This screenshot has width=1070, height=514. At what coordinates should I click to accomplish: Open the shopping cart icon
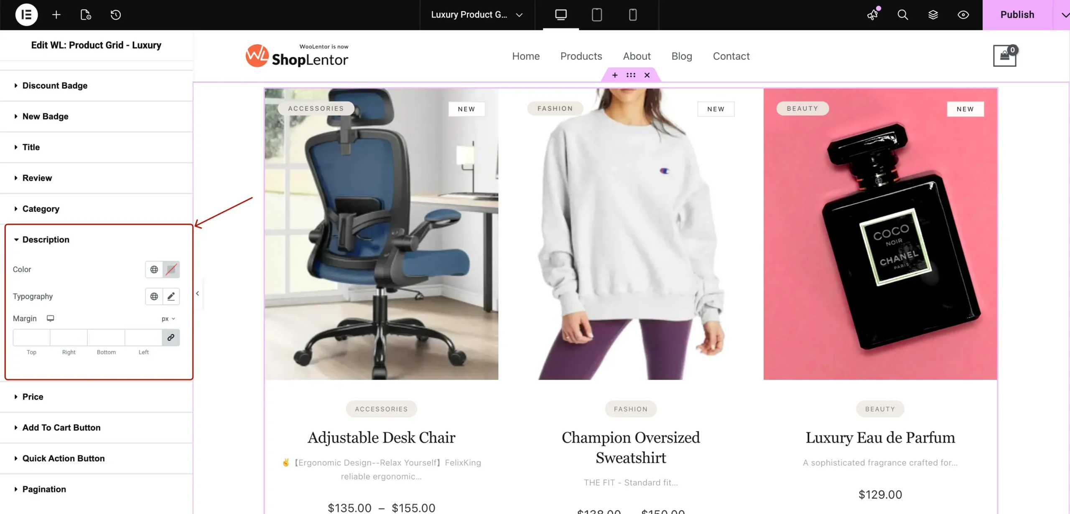coord(1005,56)
